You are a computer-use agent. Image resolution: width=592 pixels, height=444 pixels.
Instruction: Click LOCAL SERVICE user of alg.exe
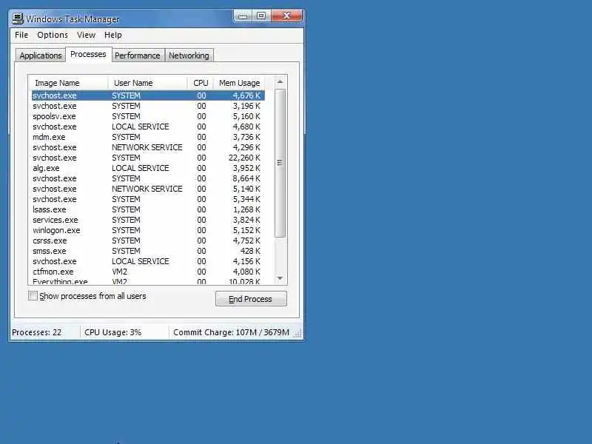pyautogui.click(x=141, y=168)
